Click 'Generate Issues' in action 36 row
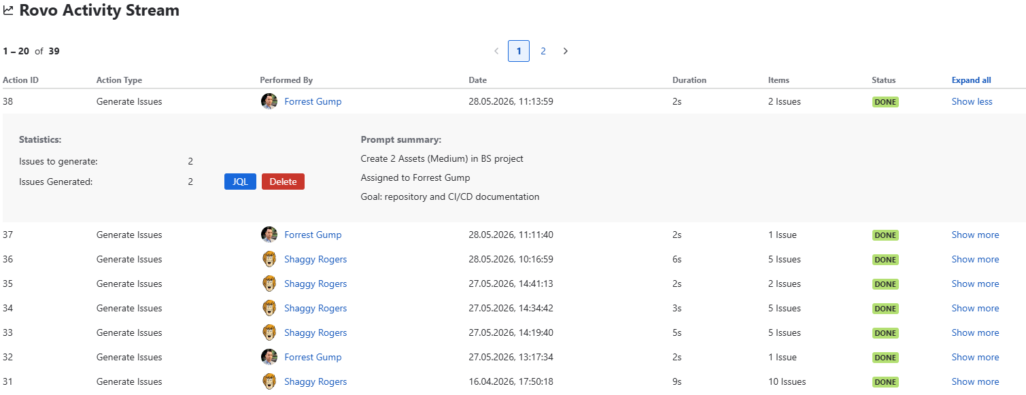The width and height of the screenshot is (1026, 395). [x=129, y=259]
